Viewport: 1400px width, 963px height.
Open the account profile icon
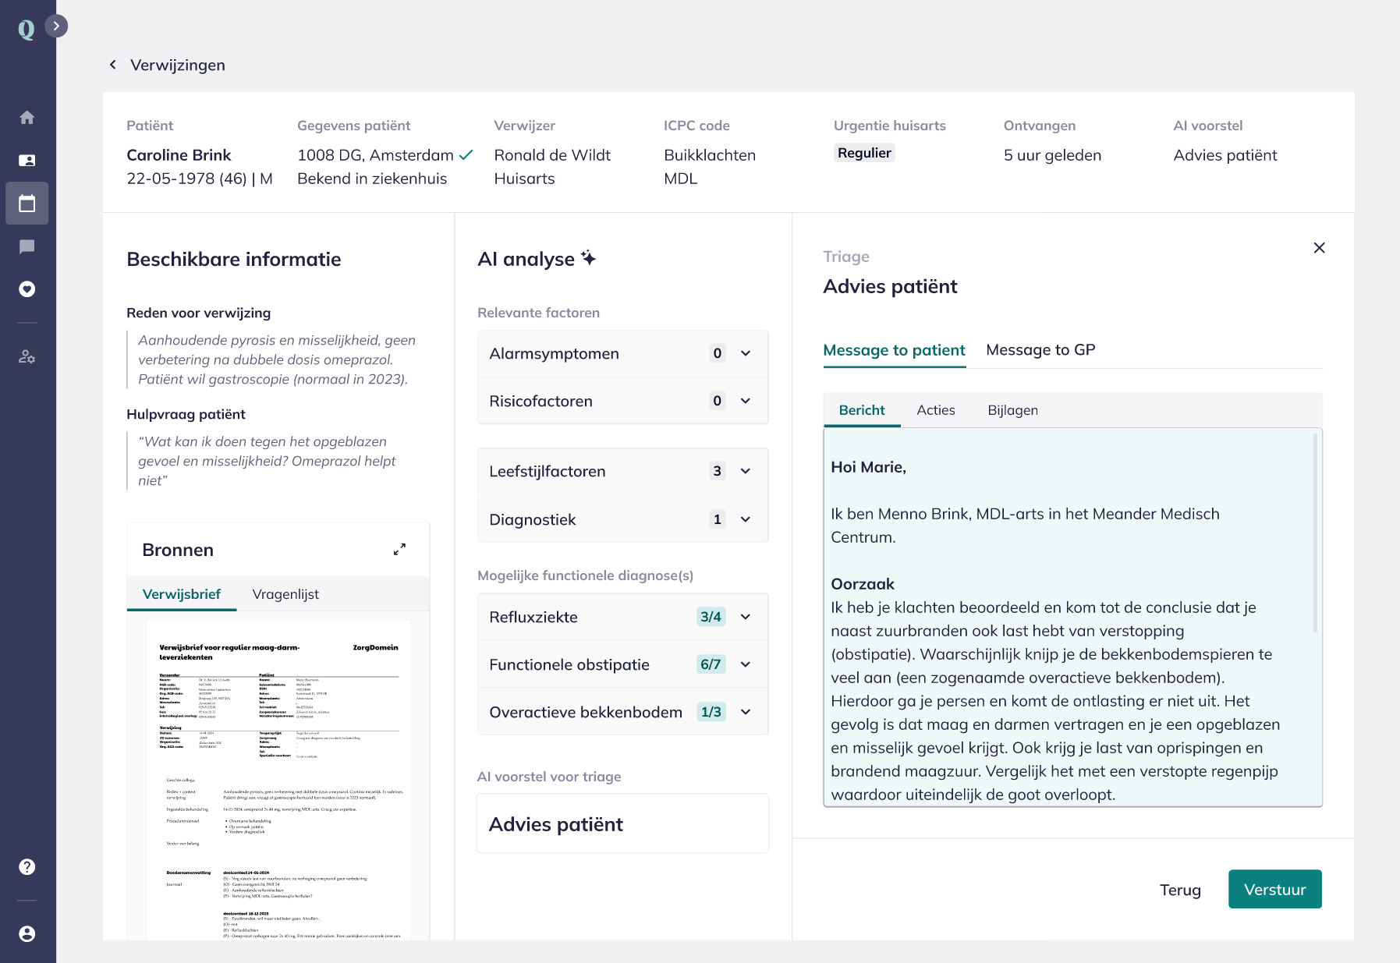(x=27, y=934)
